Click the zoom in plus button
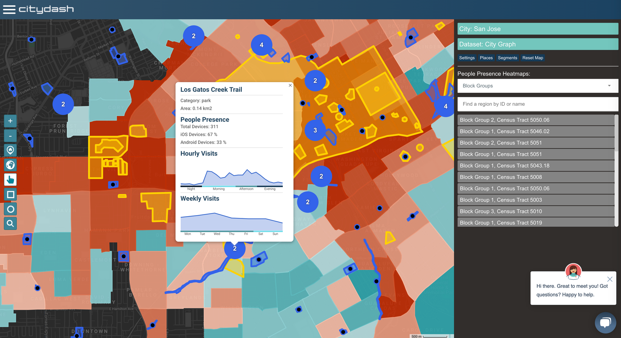Screen dimensions: 621x338 (x=10, y=121)
